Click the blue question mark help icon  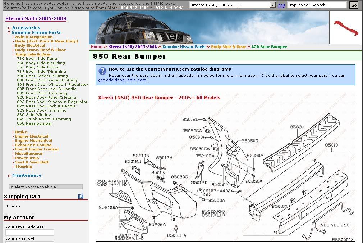pyautogui.click(x=102, y=71)
